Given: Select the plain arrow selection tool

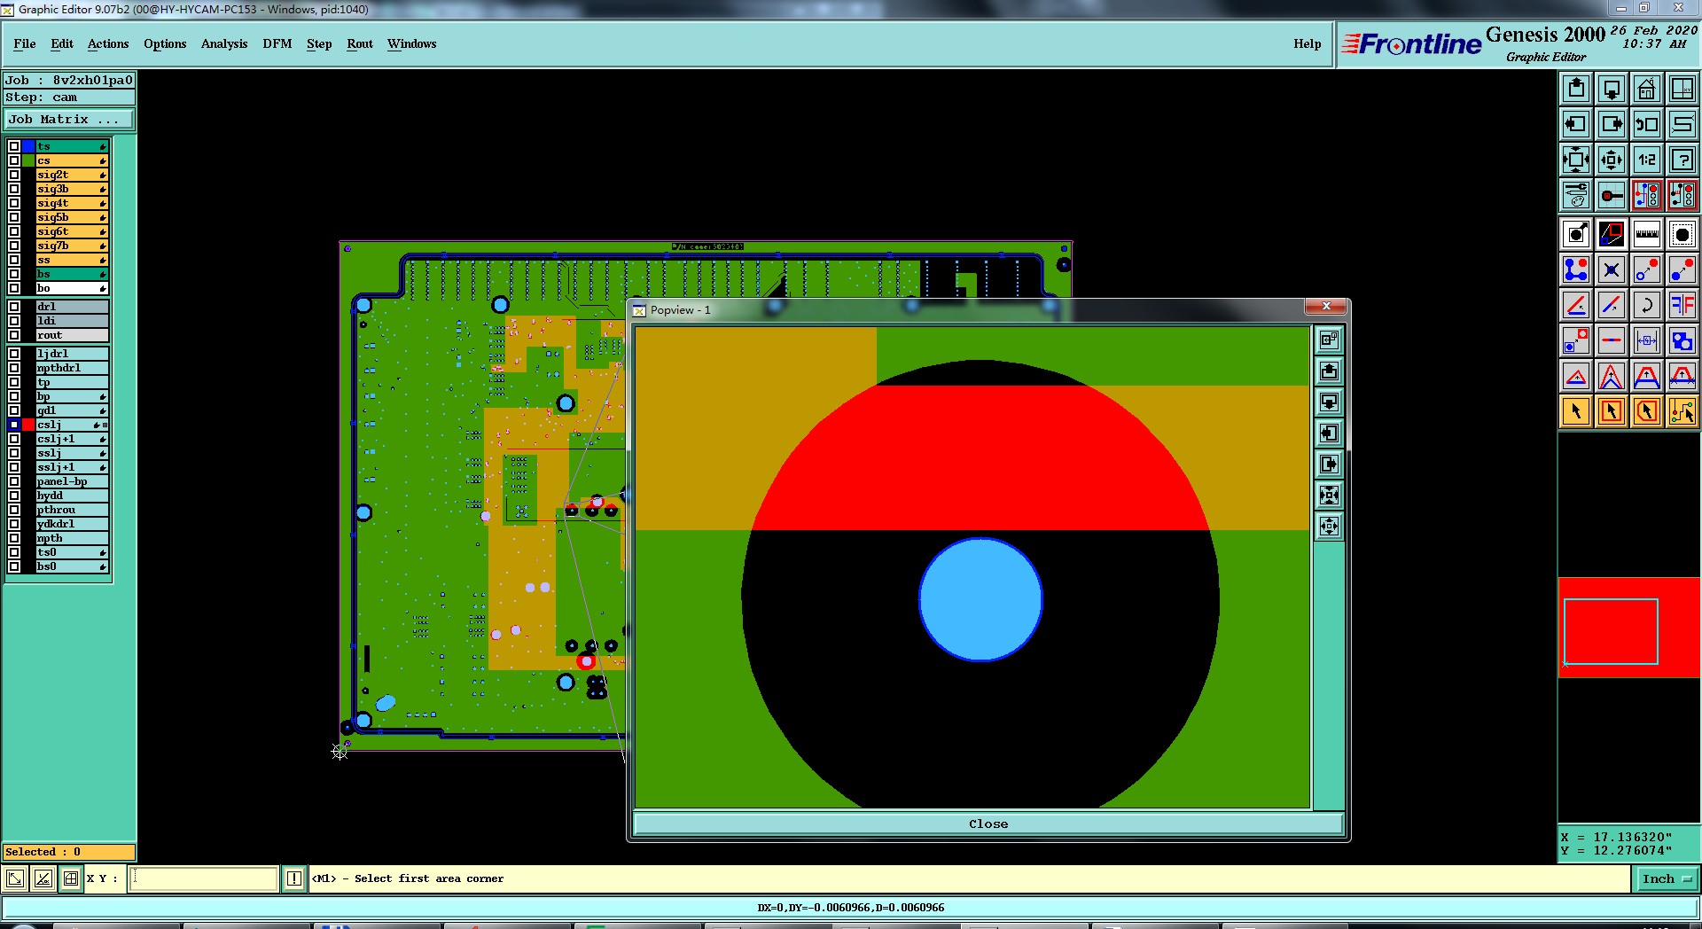Looking at the screenshot, I should pyautogui.click(x=1576, y=411).
